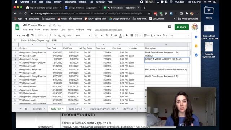Open Keep notes side panel icon

coord(196,46)
